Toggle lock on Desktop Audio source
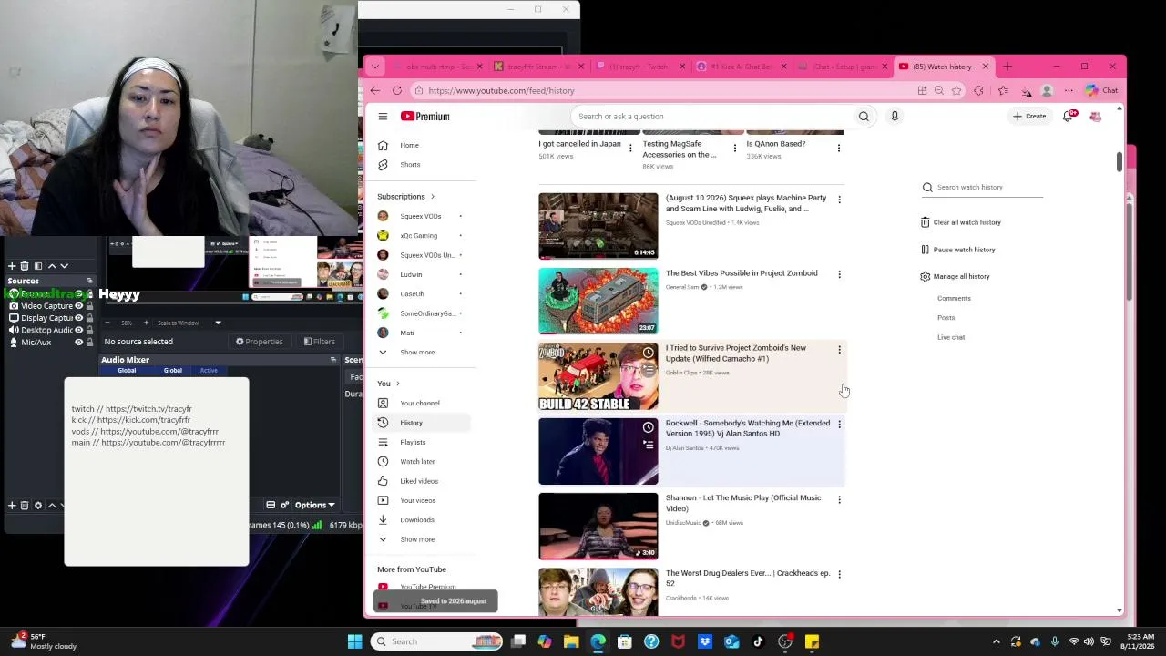The width and height of the screenshot is (1166, 656). click(x=90, y=330)
